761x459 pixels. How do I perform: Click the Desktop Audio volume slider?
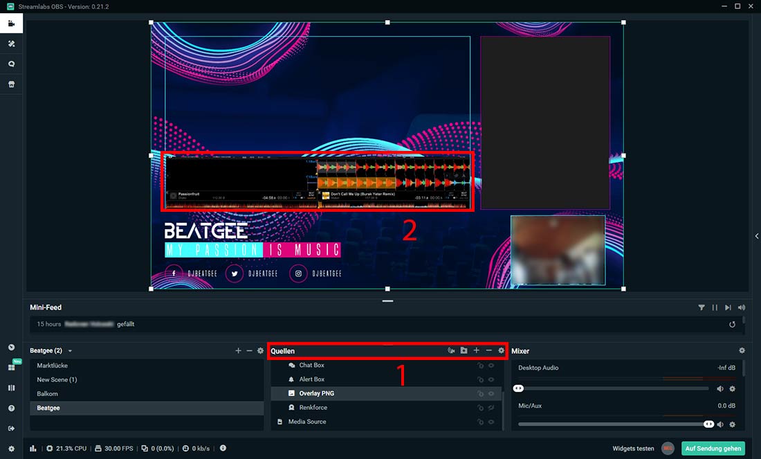(x=614, y=388)
